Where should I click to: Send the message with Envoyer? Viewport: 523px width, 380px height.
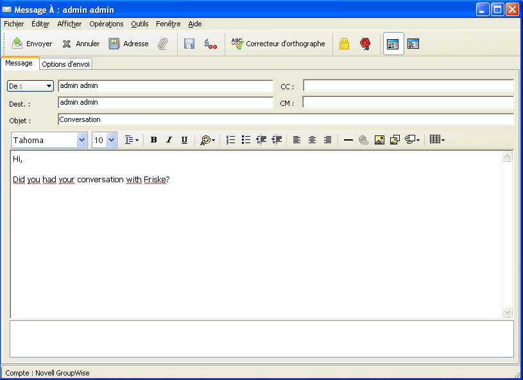coord(32,44)
